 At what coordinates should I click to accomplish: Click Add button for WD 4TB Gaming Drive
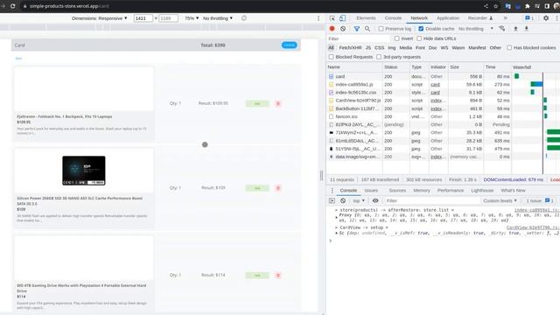[257, 276]
